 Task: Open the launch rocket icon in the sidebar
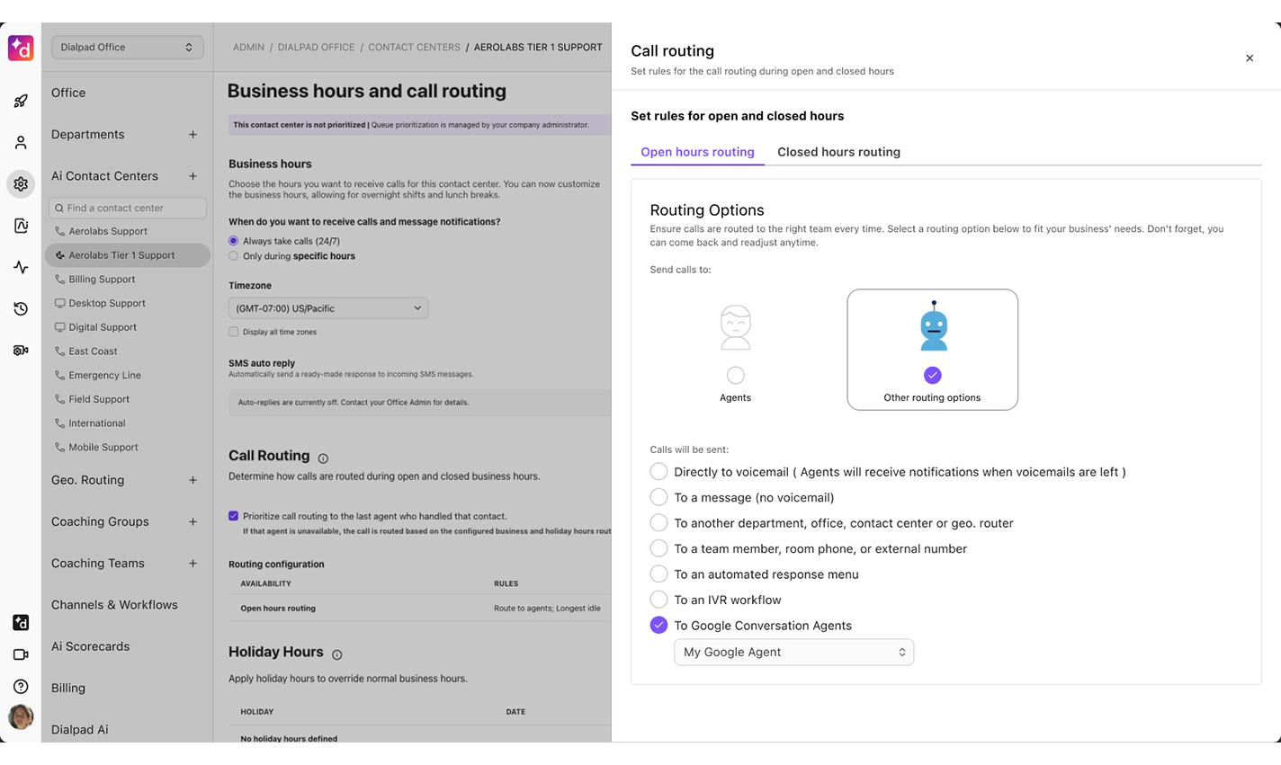click(x=20, y=101)
